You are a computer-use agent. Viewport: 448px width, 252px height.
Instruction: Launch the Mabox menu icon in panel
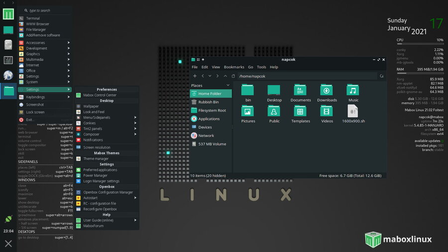coord(8,14)
